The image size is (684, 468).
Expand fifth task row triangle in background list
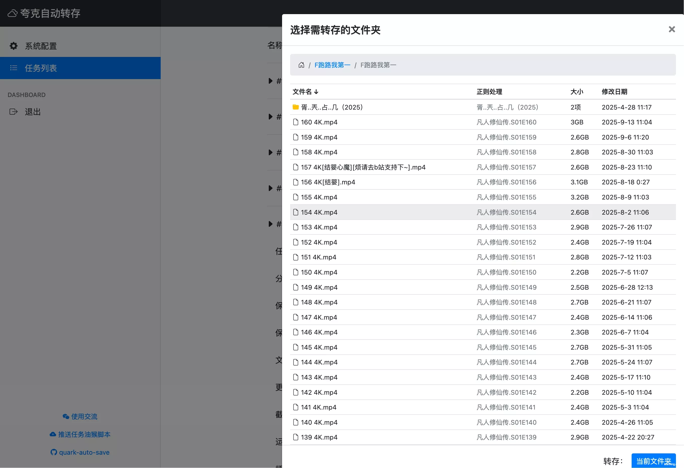pyautogui.click(x=270, y=224)
